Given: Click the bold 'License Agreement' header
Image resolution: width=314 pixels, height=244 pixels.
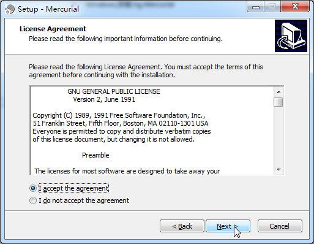Looking at the screenshot, I should (x=53, y=29).
